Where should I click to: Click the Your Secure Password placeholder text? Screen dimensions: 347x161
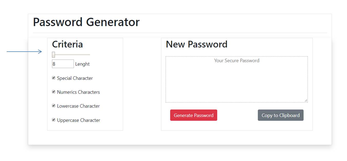pyautogui.click(x=236, y=61)
